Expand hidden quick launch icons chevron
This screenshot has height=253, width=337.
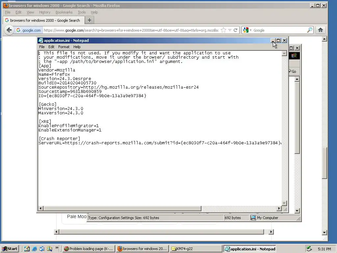point(57,248)
